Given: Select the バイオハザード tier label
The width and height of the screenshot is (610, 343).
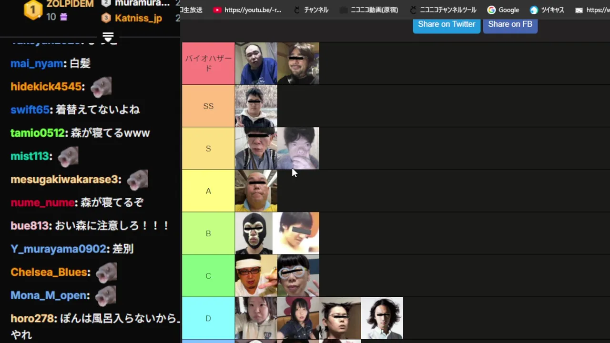Looking at the screenshot, I should [x=208, y=63].
